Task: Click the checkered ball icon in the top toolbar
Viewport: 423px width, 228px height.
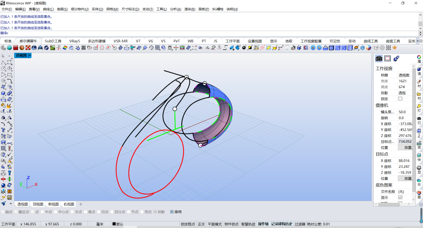Action: point(28,48)
